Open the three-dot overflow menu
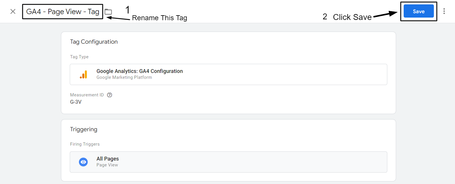 point(444,11)
